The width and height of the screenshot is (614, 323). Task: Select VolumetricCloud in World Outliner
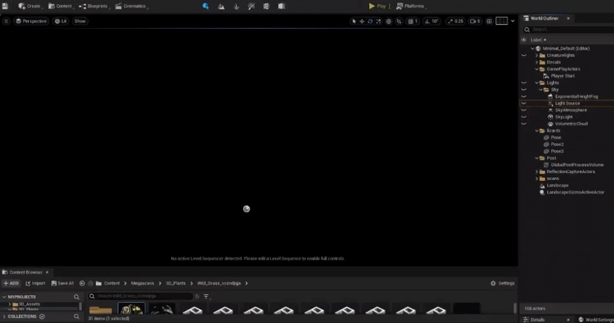pos(571,124)
